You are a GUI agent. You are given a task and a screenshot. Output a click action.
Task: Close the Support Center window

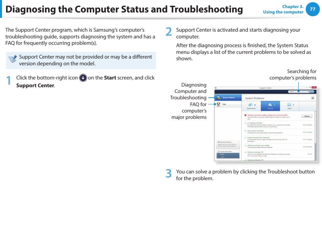coord(314,88)
